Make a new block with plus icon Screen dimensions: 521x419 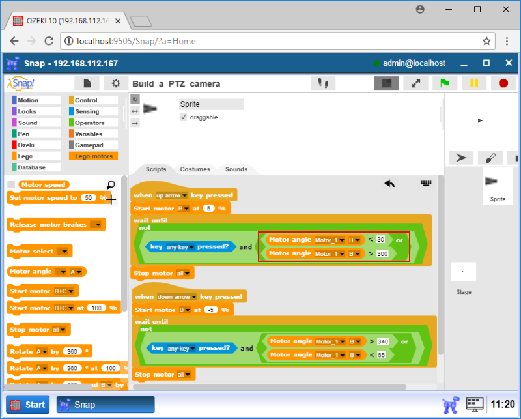[111, 199]
